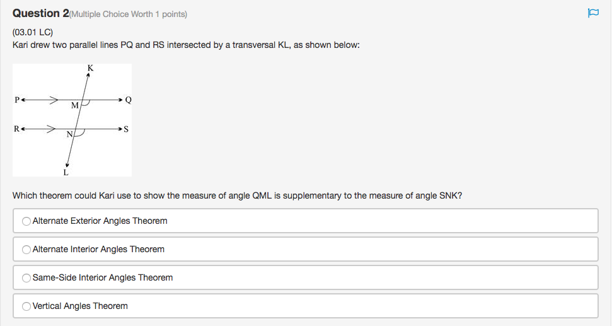This screenshot has width=612, height=326.
Task: Choose the Alternate Interior Angles Theorem radio button
Action: click(26, 250)
